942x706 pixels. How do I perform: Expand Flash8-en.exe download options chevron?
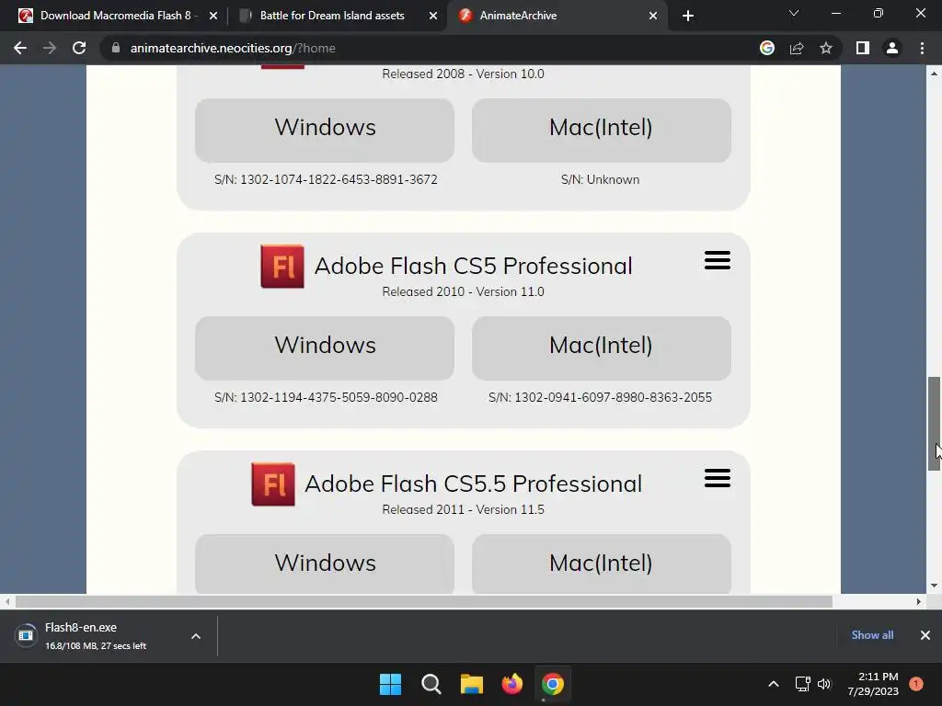pyautogui.click(x=196, y=636)
